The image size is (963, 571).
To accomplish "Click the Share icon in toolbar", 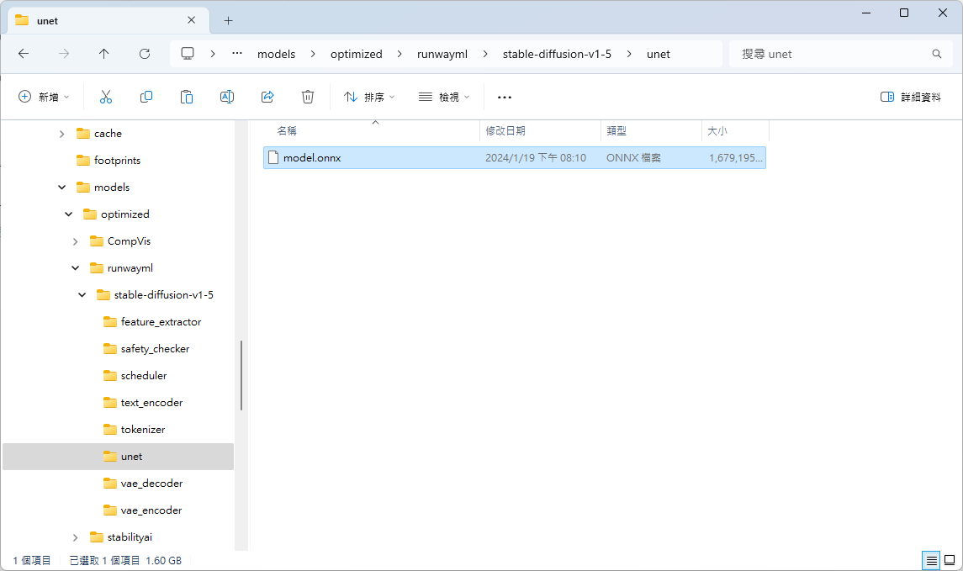I will tap(267, 97).
